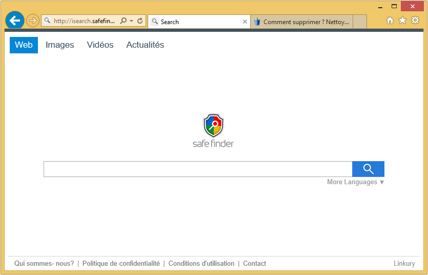Expand the More Languages dropdown

pos(355,182)
